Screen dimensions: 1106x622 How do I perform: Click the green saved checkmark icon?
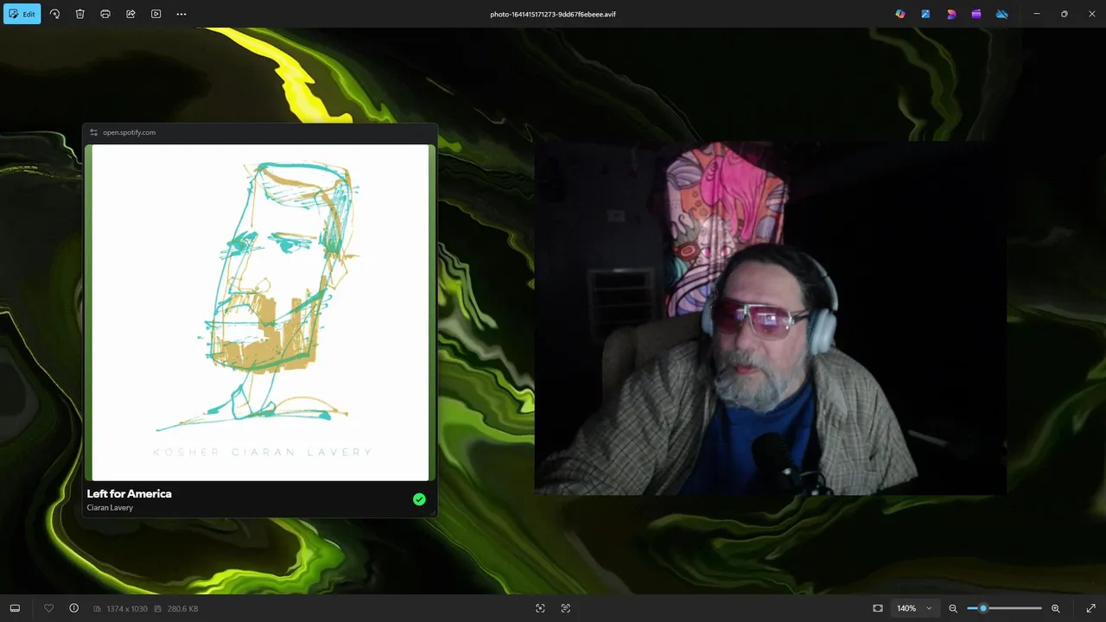click(x=419, y=499)
